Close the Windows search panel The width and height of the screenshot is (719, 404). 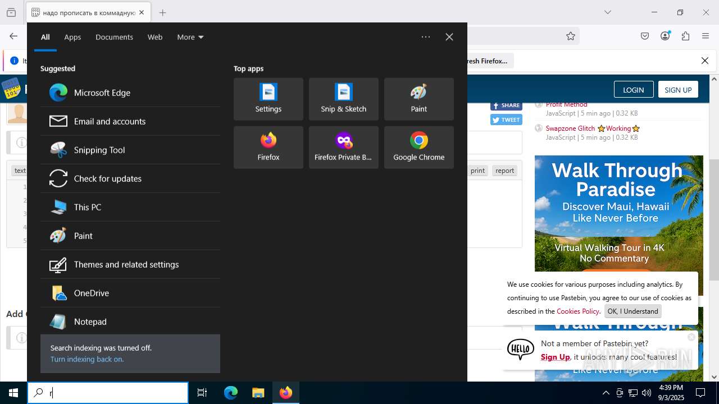(449, 37)
